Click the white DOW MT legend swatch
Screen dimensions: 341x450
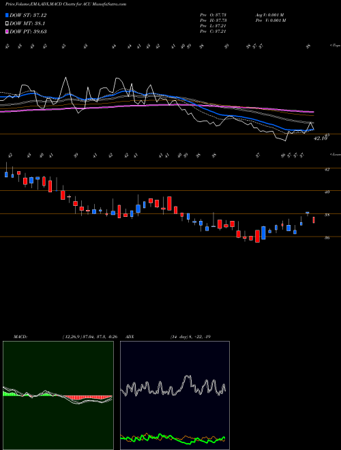(x=7, y=24)
